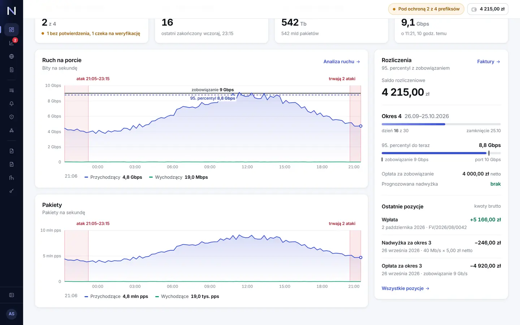Open the dashboard grid icon in sidebar
This screenshot has width=520, height=325.
point(12,30)
